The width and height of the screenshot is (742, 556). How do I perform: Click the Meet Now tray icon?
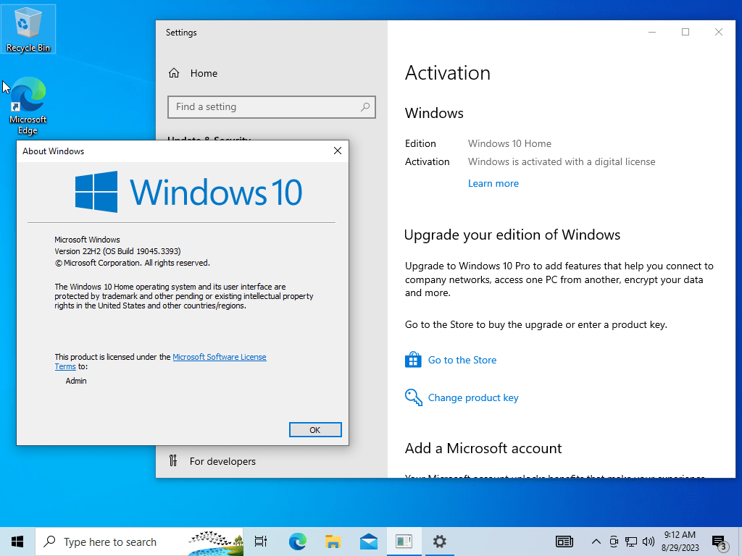pos(614,542)
